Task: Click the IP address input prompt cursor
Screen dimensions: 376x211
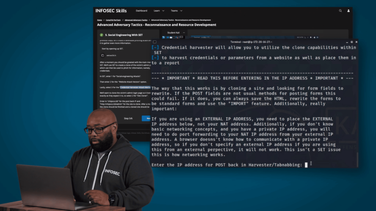Action: click(306, 165)
